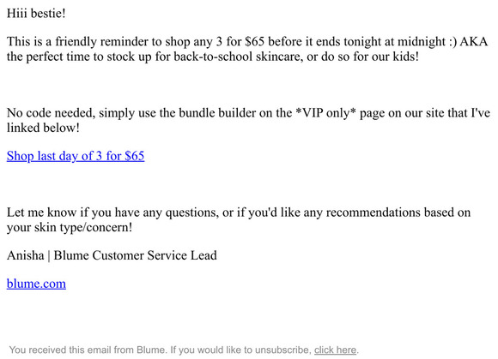This screenshot has height=359, width=498.
Task: Open the 'Shop last day of 3 for $65' link
Action: pos(76,156)
